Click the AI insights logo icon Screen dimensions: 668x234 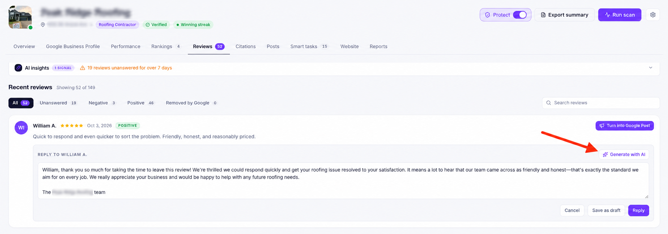pyautogui.click(x=18, y=68)
